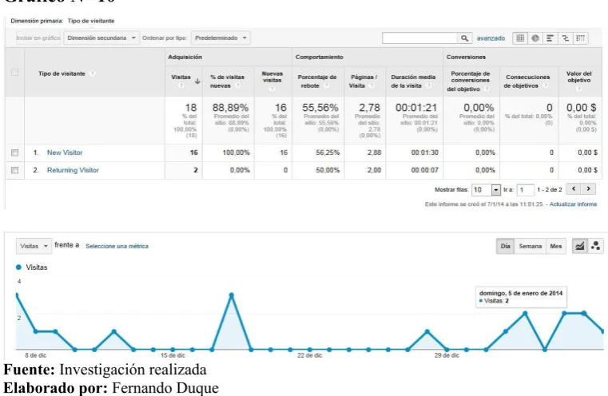Tick the New Visitor row checkbox

pos(14,152)
